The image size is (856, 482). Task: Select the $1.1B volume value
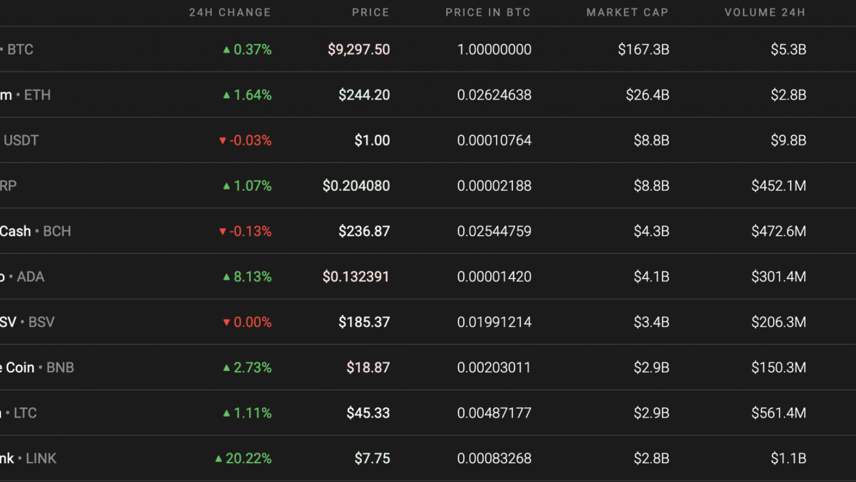click(789, 459)
